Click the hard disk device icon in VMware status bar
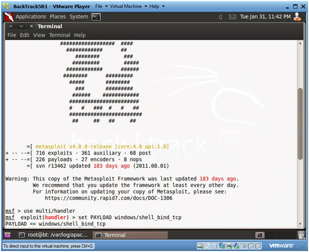The width and height of the screenshot is (309, 252). (200, 246)
